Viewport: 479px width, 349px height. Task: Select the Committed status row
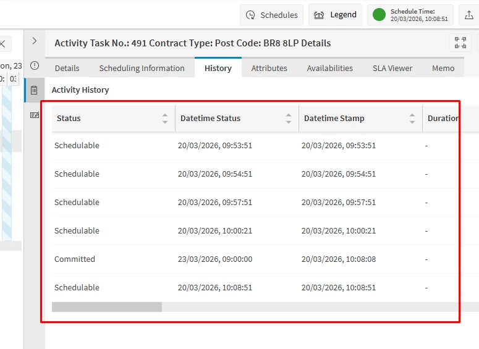[x=75, y=259]
